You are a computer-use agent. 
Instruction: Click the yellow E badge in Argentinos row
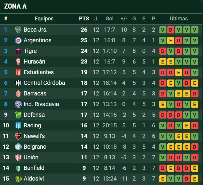coord(171,40)
